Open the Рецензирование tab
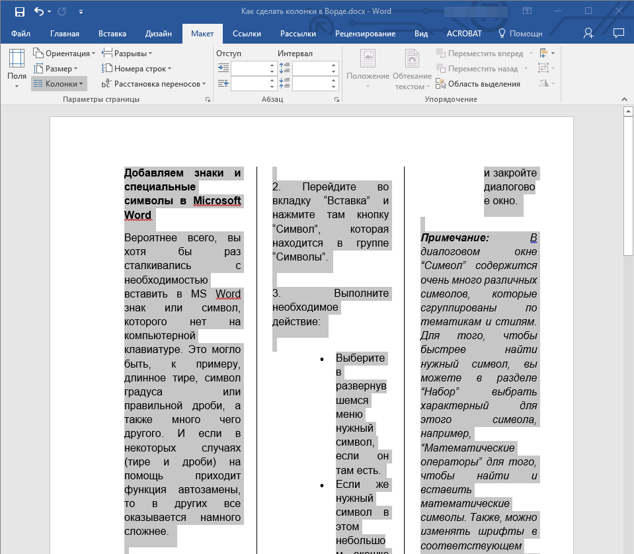Screen dimensions: 634x554 pyautogui.click(x=365, y=34)
